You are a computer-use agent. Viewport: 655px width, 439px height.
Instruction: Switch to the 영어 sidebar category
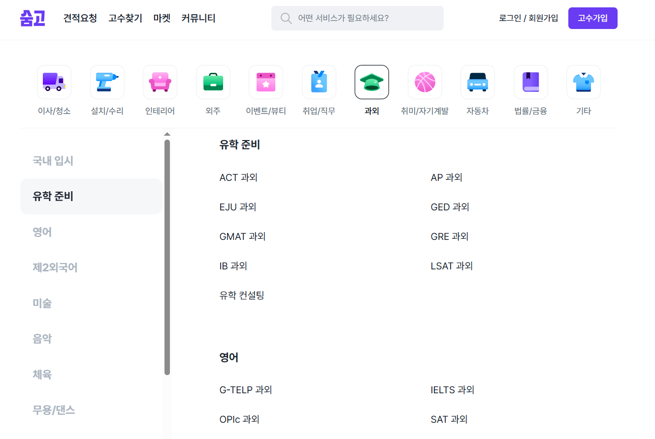click(42, 232)
